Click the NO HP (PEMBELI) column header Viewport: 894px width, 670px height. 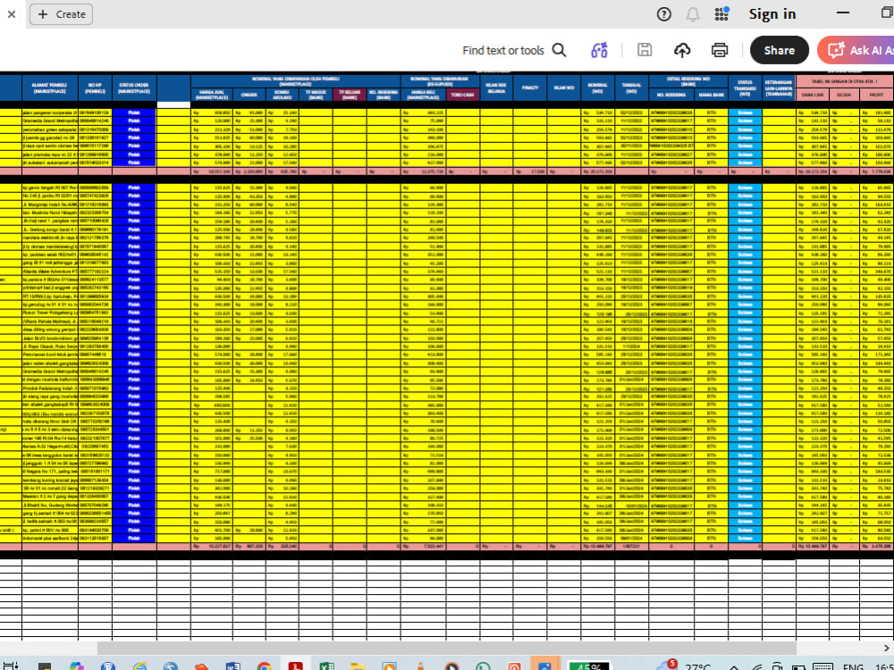tap(96, 88)
